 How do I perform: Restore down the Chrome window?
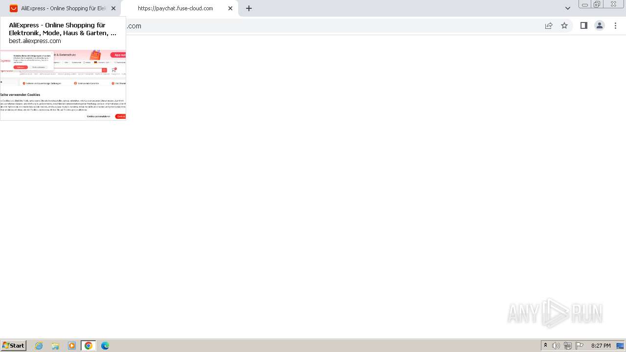(x=597, y=4)
